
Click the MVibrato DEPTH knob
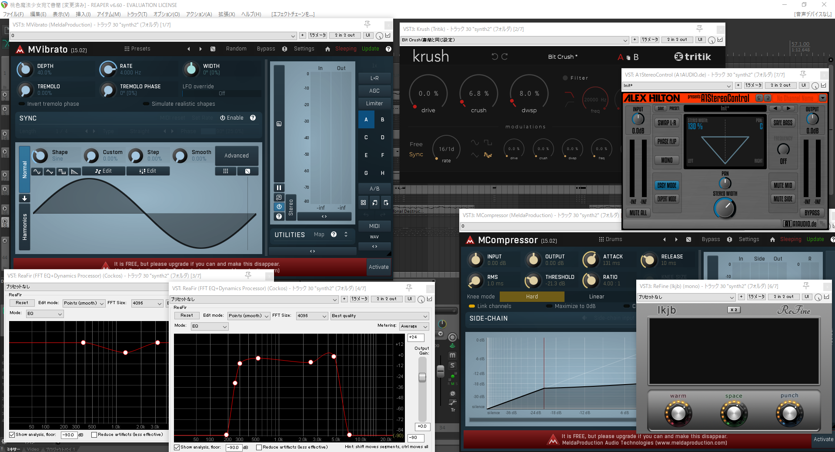pos(25,69)
